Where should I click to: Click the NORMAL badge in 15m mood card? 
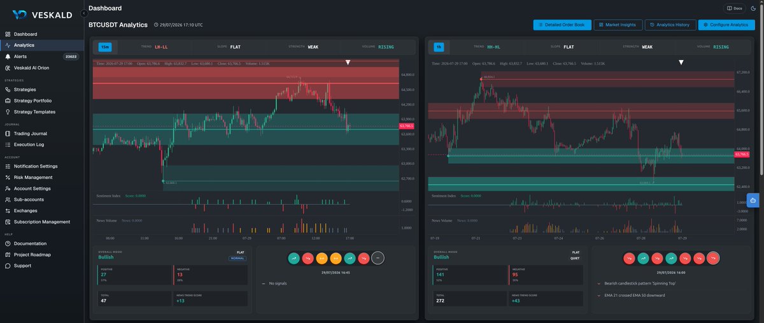(237, 258)
